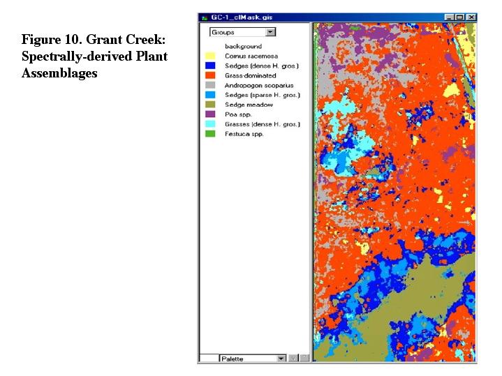Select the dark blue dense sedges swatch
This screenshot has width=502, height=376.
tap(209, 66)
